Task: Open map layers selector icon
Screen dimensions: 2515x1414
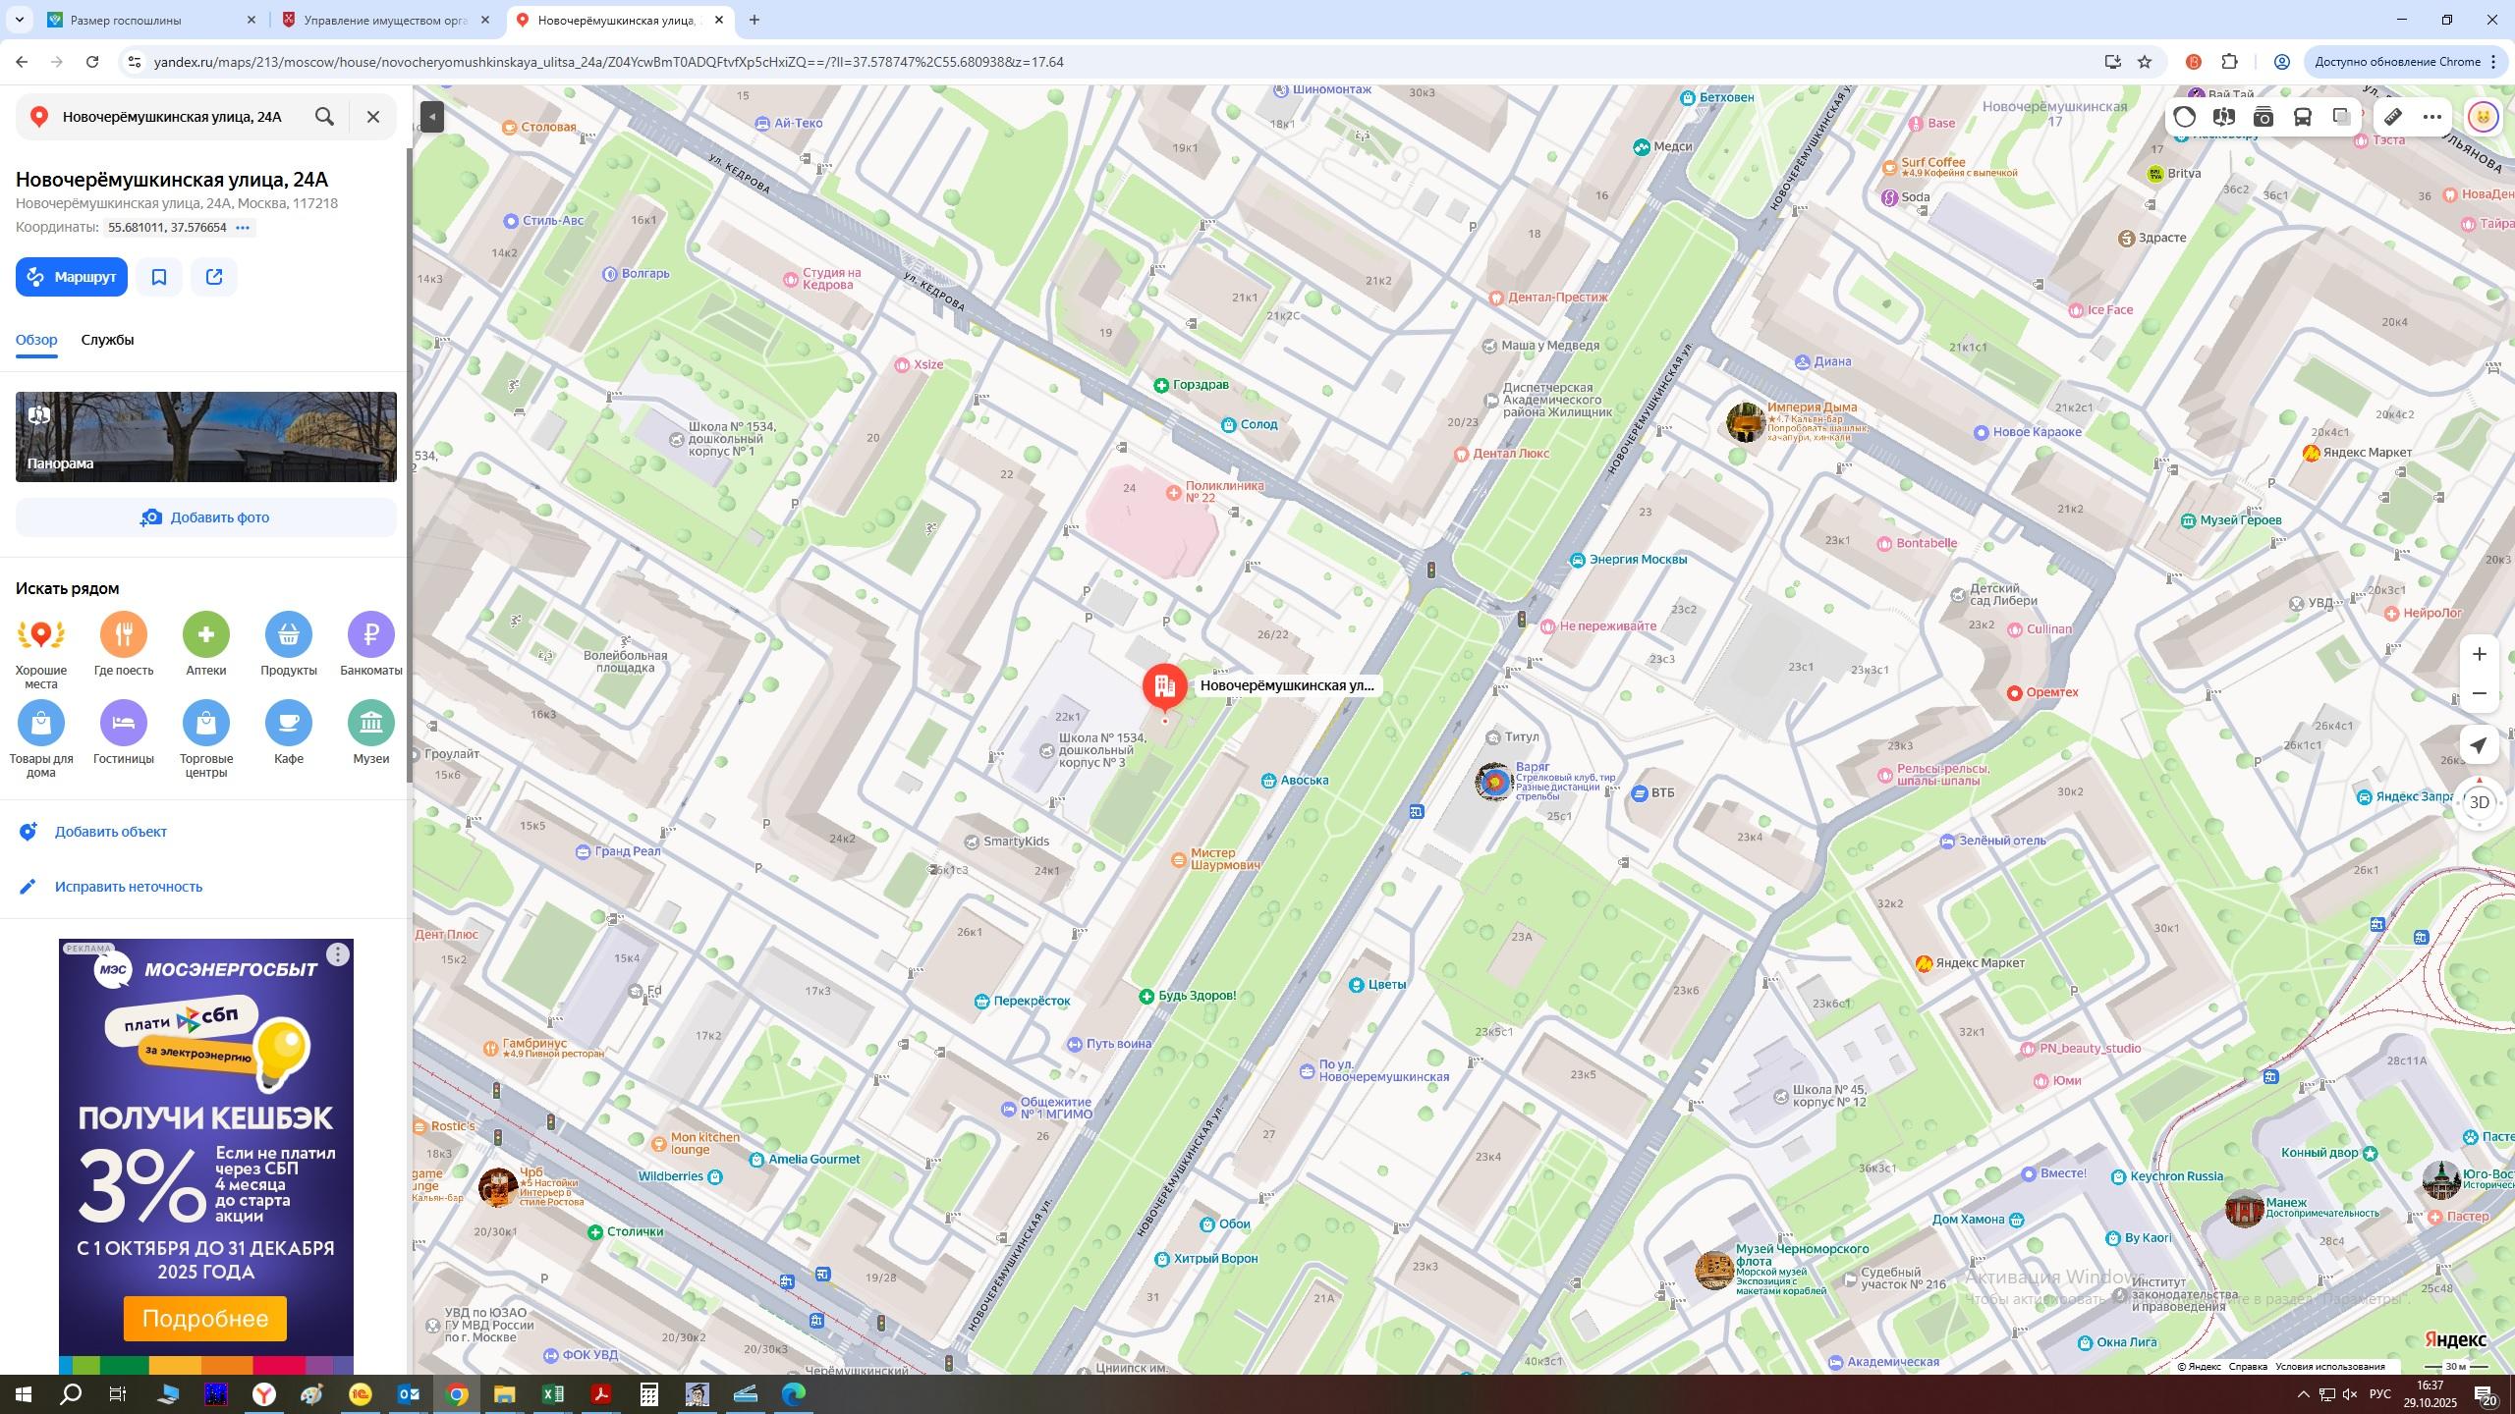Action: tap(2342, 117)
